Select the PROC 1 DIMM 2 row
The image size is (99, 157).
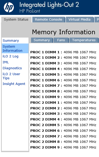[63, 58]
